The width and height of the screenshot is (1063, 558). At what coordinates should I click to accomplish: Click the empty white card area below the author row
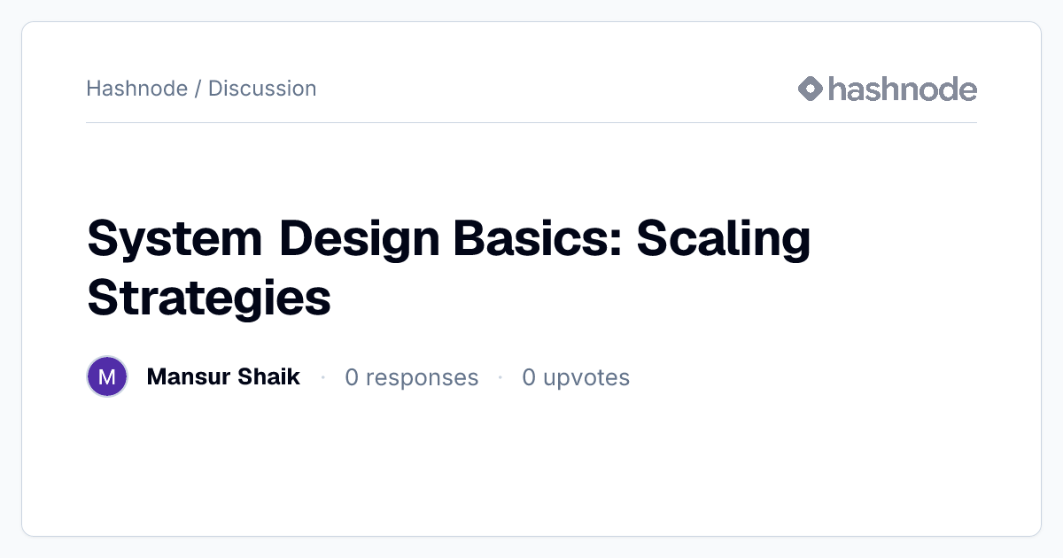(x=531, y=465)
